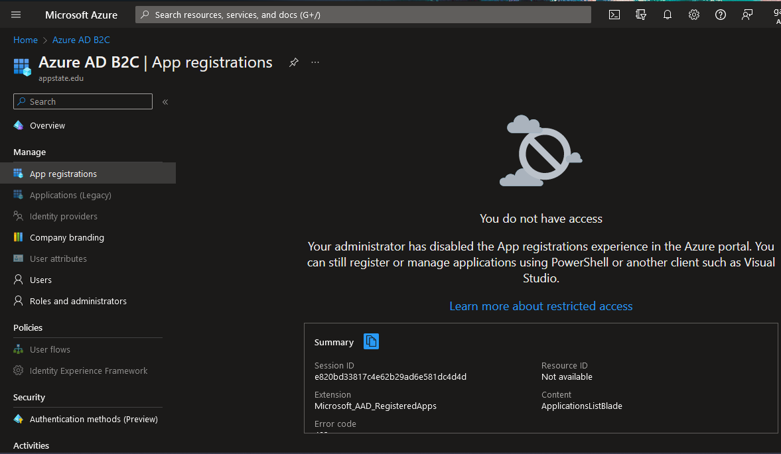The width and height of the screenshot is (781, 454).
Task: Collapse the left navigation menu
Action: pyautogui.click(x=165, y=102)
